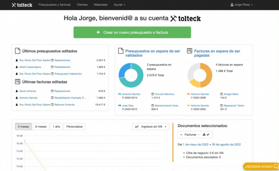
Task: Click invoice icon next to Últimas facturas editadas
Action: click(17, 81)
